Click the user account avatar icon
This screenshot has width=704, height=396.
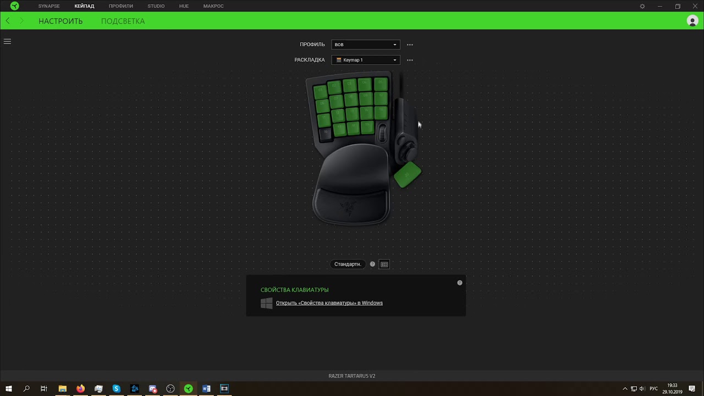(692, 21)
